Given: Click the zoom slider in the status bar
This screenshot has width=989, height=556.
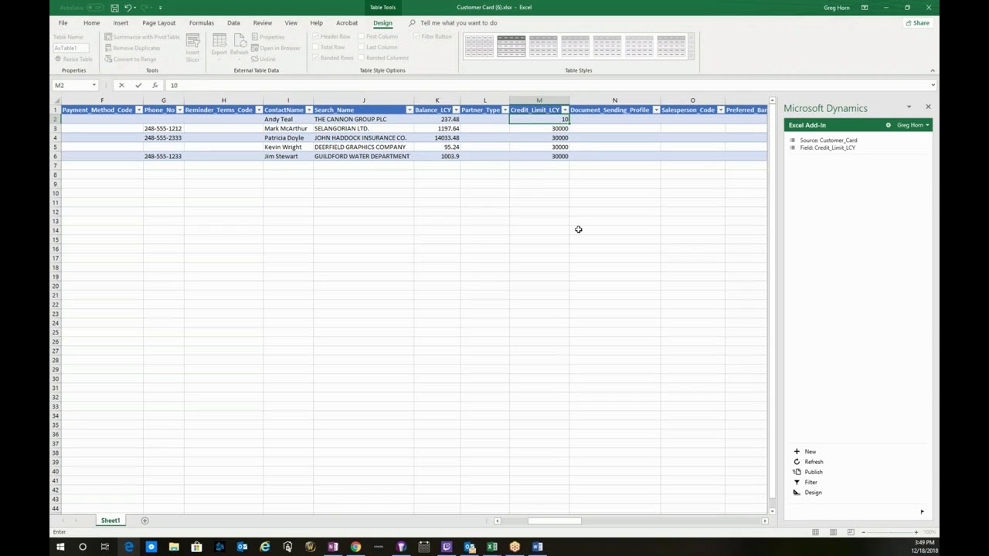Looking at the screenshot, I should [889, 532].
